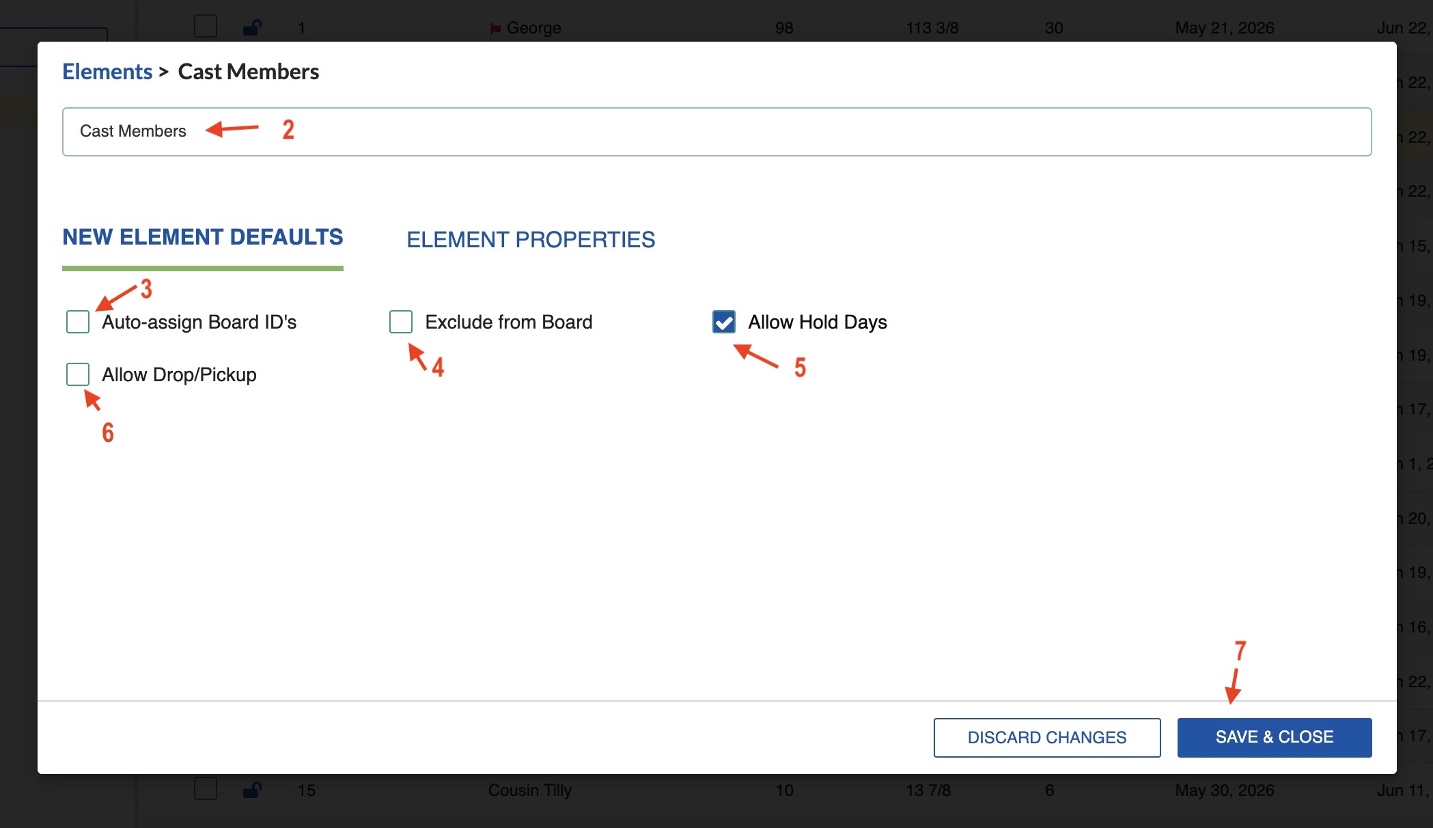Image resolution: width=1433 pixels, height=828 pixels.
Task: Select the NEW ELEMENT DEFAULTS tab
Action: tap(203, 237)
